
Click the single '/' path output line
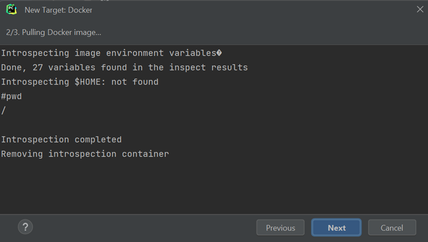coord(4,111)
